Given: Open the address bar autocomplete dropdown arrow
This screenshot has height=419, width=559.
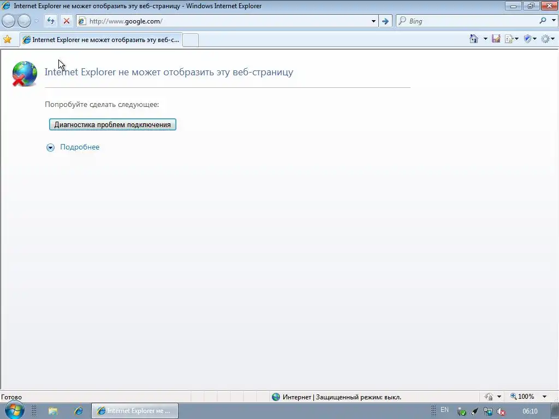Looking at the screenshot, I should tap(373, 21).
